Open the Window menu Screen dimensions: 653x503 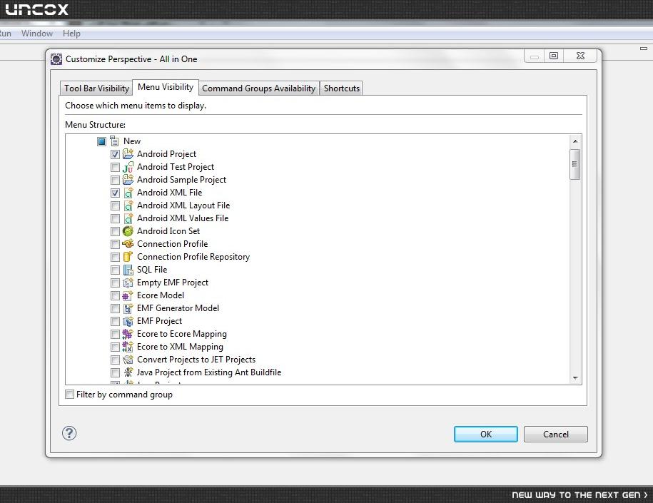tap(37, 34)
